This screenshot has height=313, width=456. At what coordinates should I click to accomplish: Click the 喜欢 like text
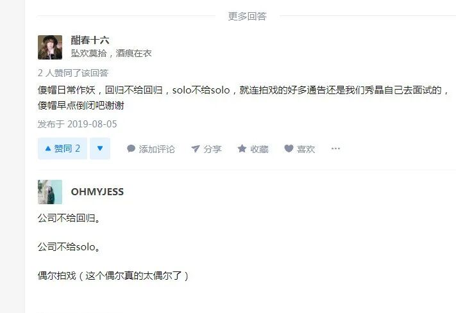[x=306, y=149]
